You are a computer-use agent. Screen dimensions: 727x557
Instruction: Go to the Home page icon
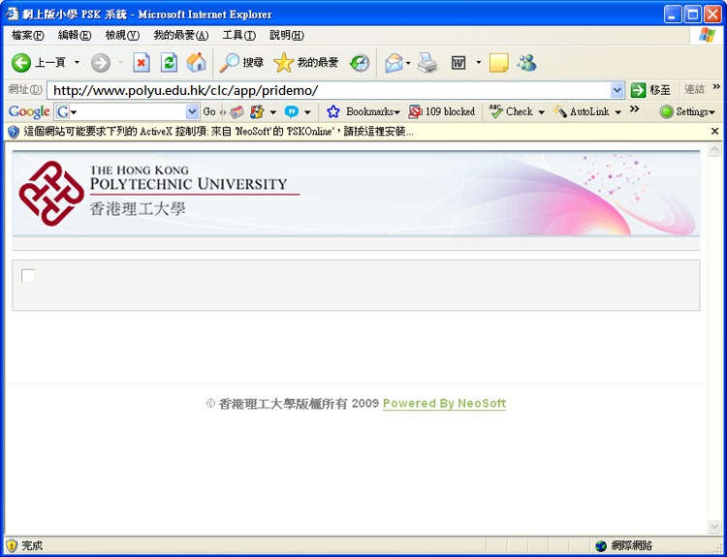196,63
